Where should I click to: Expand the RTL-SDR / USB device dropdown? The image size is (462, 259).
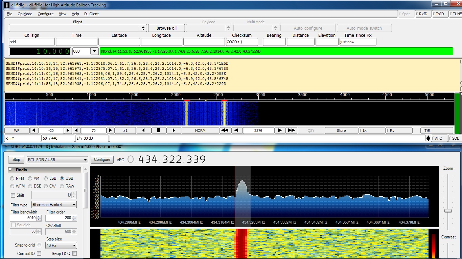coord(57,160)
